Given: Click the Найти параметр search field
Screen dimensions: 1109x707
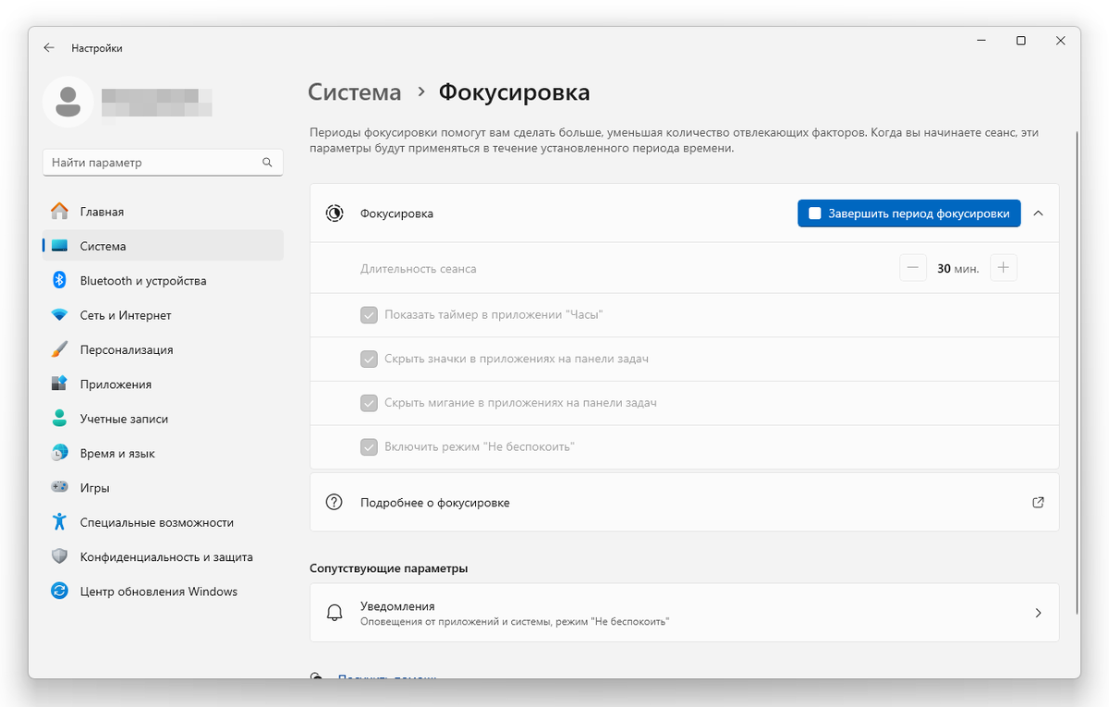Looking at the screenshot, I should click(x=163, y=163).
